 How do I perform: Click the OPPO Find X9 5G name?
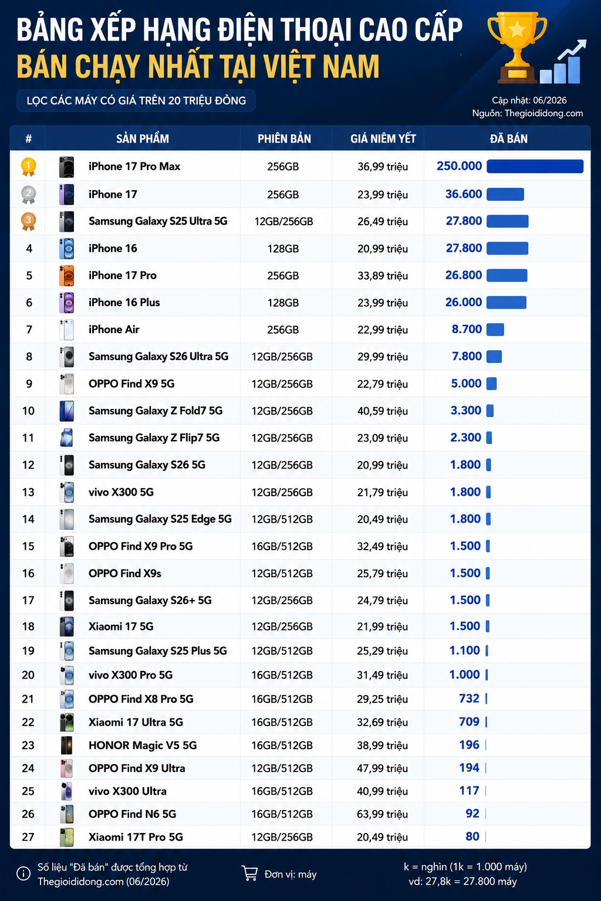pyautogui.click(x=131, y=384)
